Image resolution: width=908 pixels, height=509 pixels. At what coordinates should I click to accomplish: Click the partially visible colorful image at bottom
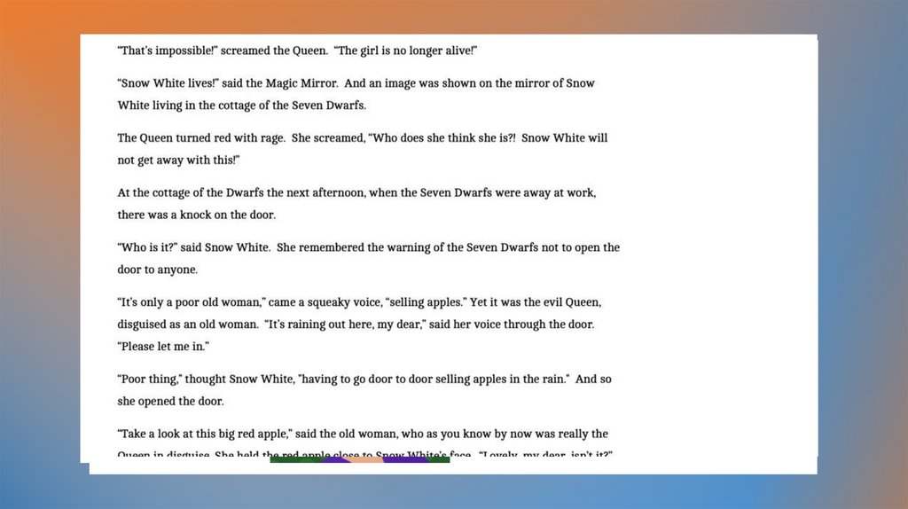[x=359, y=459]
